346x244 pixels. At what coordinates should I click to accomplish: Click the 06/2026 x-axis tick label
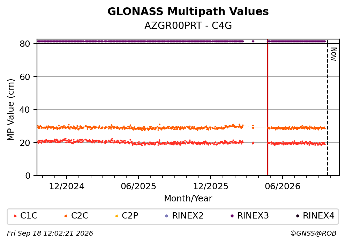pyautogui.click(x=283, y=187)
